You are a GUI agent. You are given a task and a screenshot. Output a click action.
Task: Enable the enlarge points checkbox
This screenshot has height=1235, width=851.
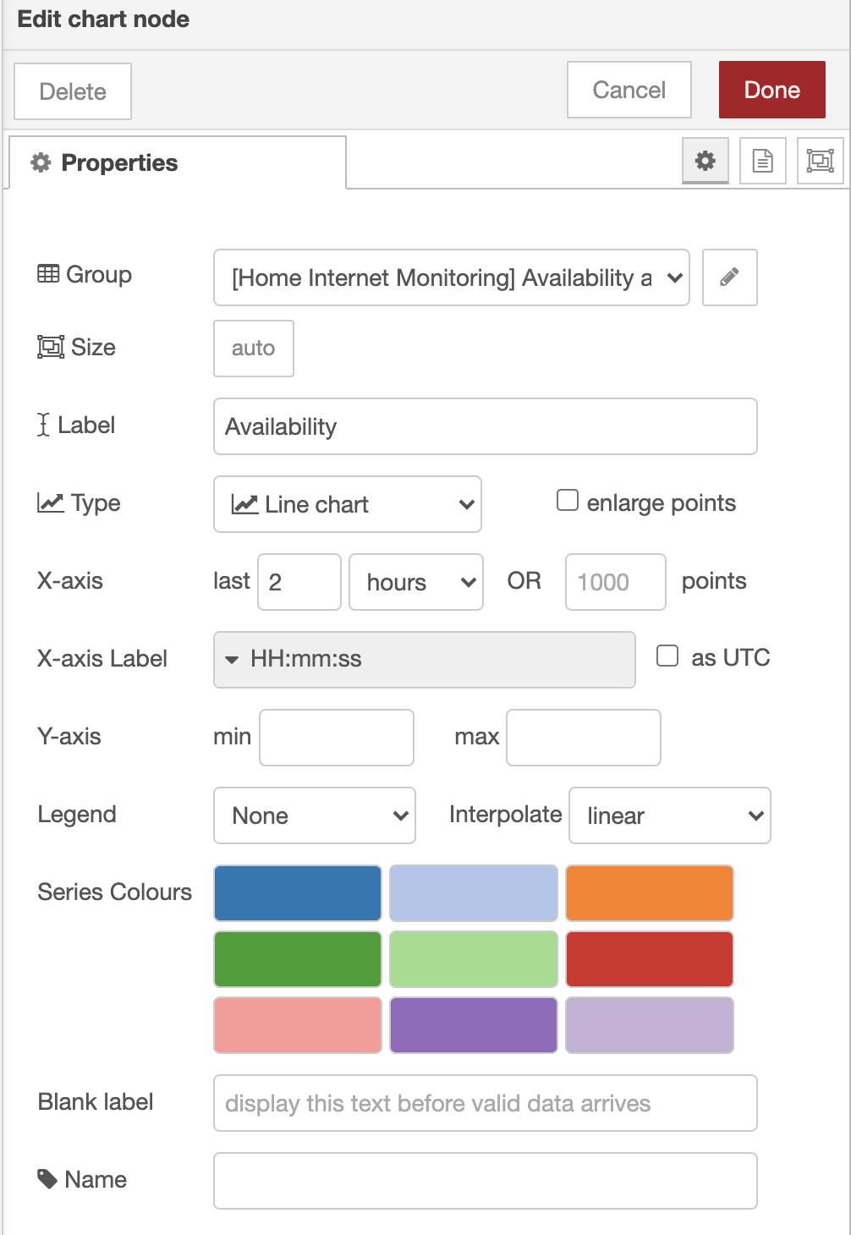[x=568, y=501]
